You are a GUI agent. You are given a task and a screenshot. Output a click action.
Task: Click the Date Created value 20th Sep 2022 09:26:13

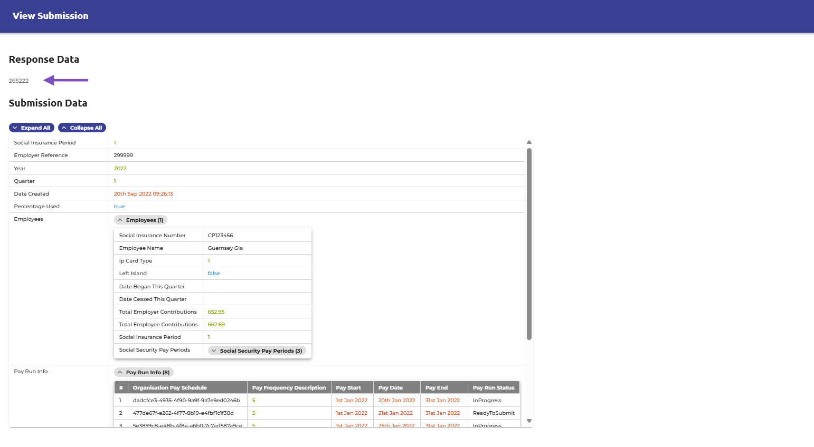coord(144,194)
